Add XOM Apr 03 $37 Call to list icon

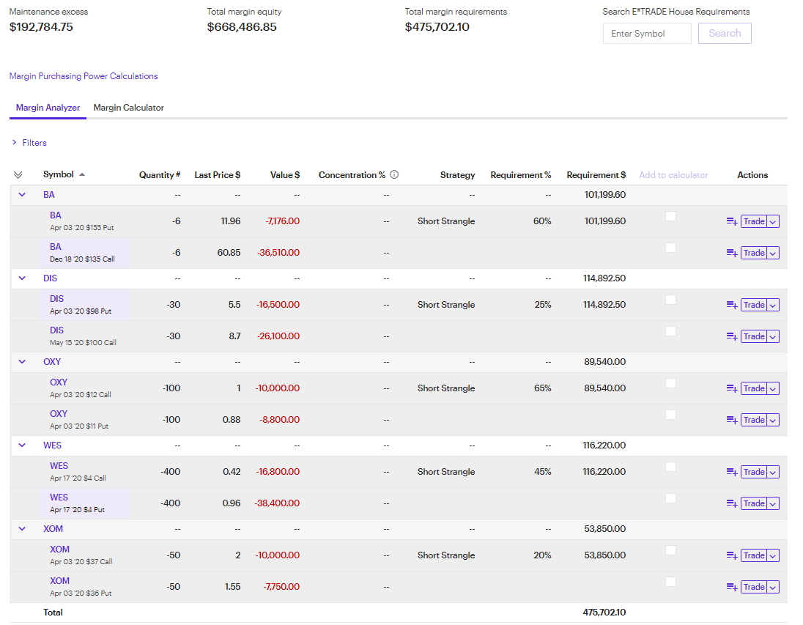732,555
